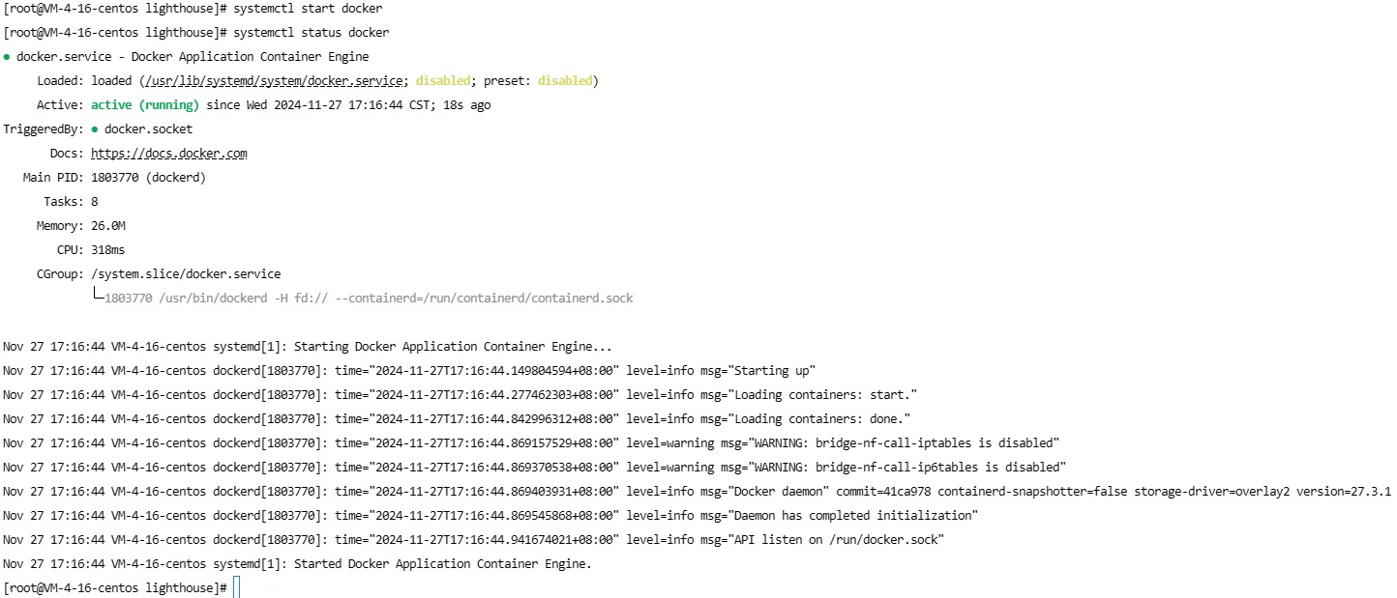Click the command prompt input cursor

[237, 587]
